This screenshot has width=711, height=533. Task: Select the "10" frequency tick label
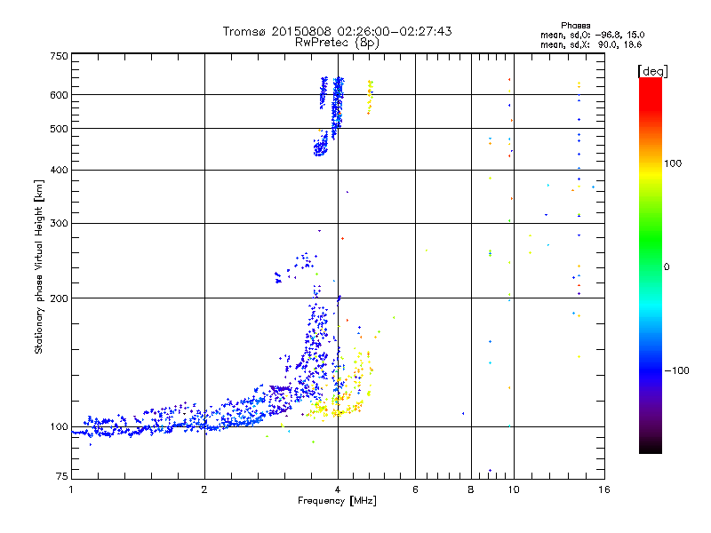point(514,489)
